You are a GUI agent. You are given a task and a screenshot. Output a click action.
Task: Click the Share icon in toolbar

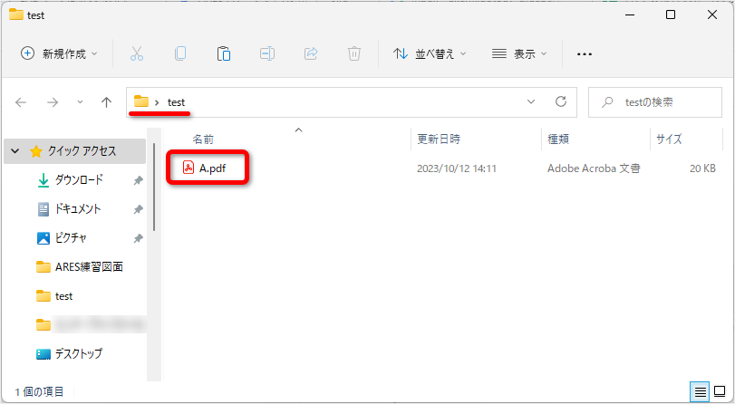[311, 53]
